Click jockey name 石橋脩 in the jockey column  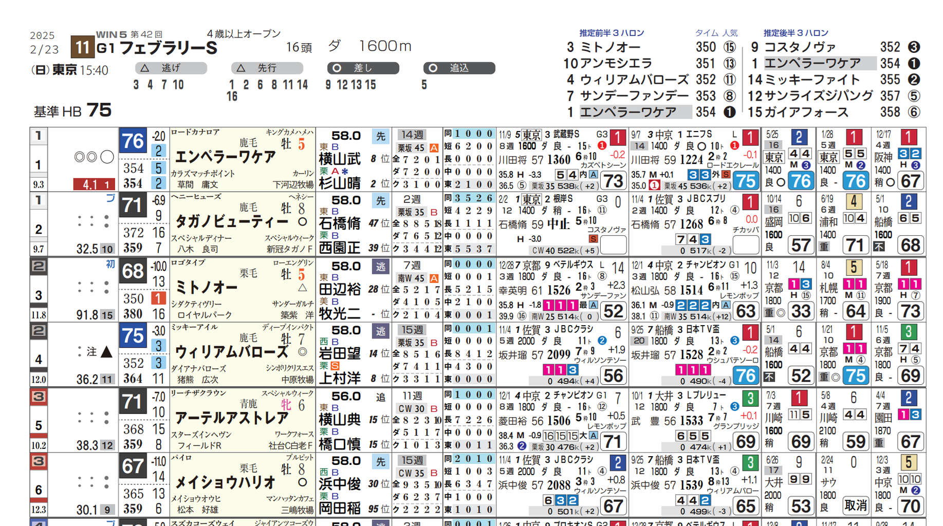[340, 224]
